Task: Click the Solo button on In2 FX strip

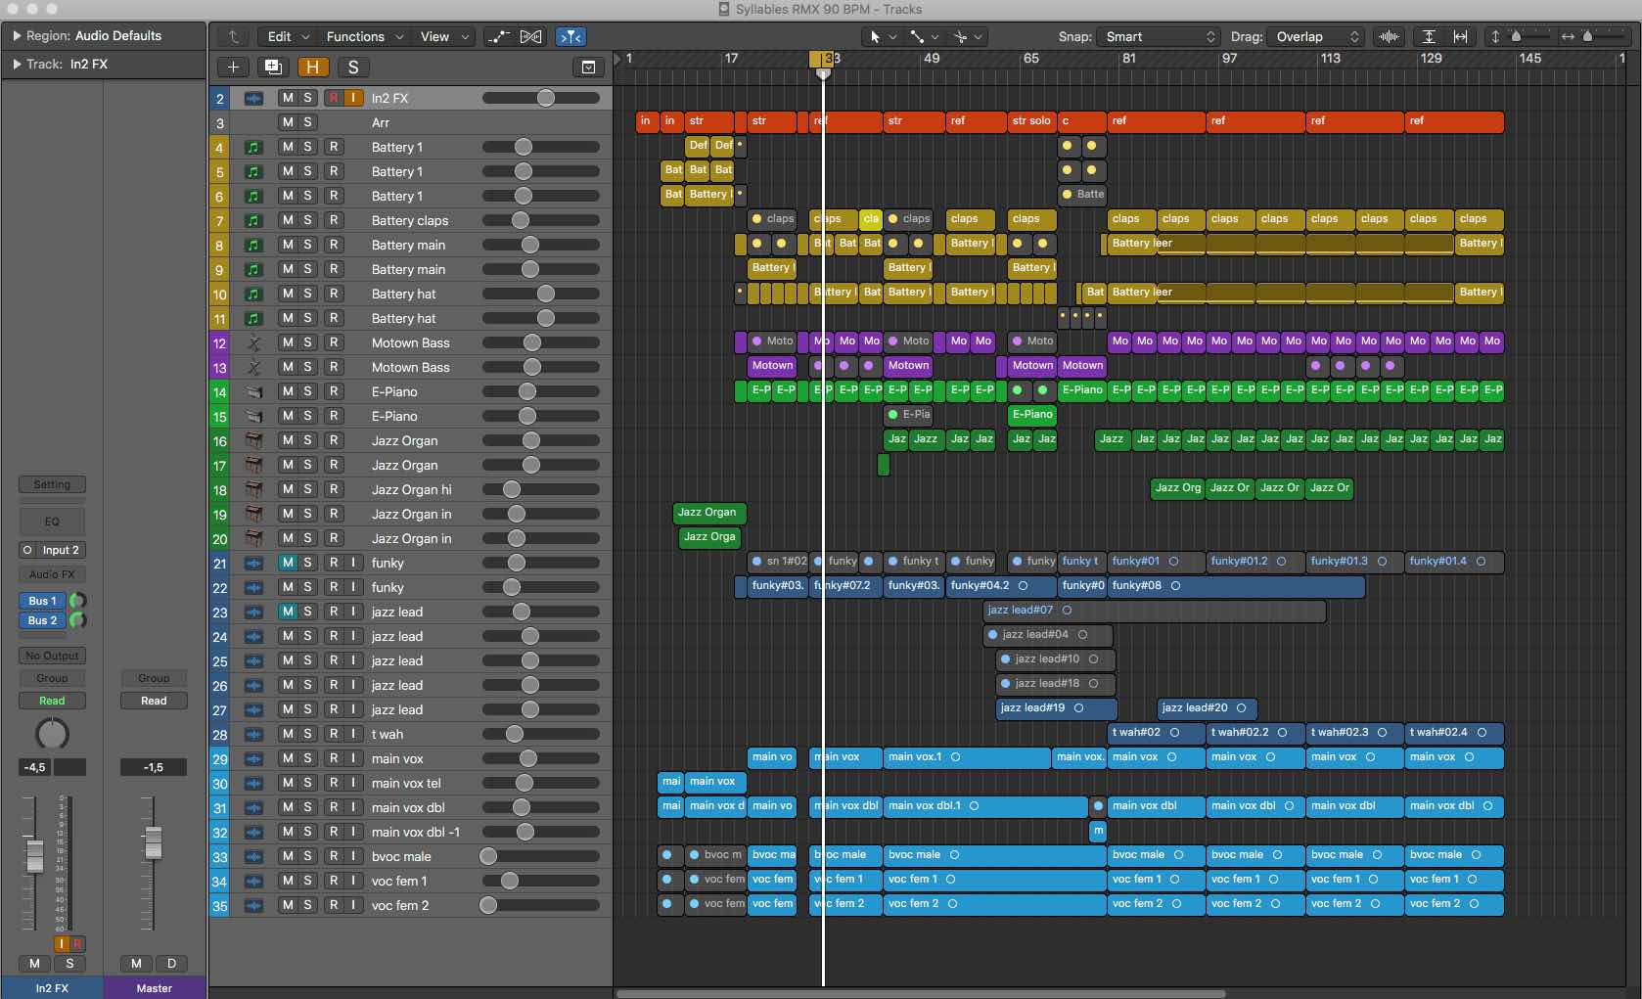Action: [x=69, y=964]
